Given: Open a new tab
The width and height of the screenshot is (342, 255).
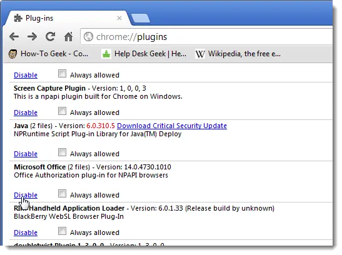Looking at the screenshot, I should (x=141, y=18).
